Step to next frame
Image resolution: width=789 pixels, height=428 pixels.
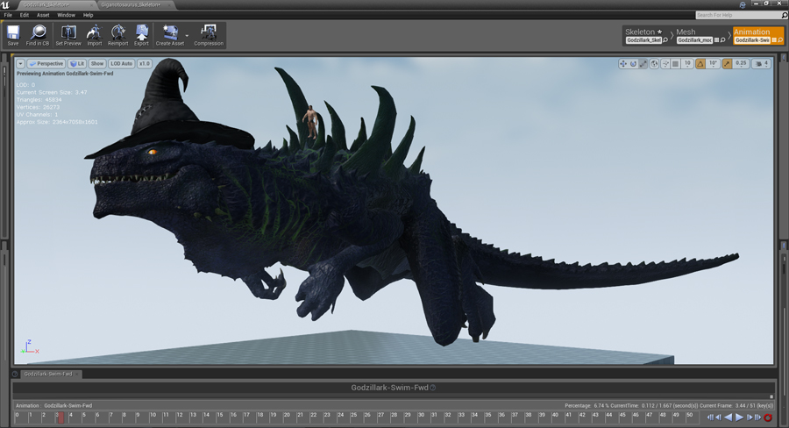click(750, 417)
